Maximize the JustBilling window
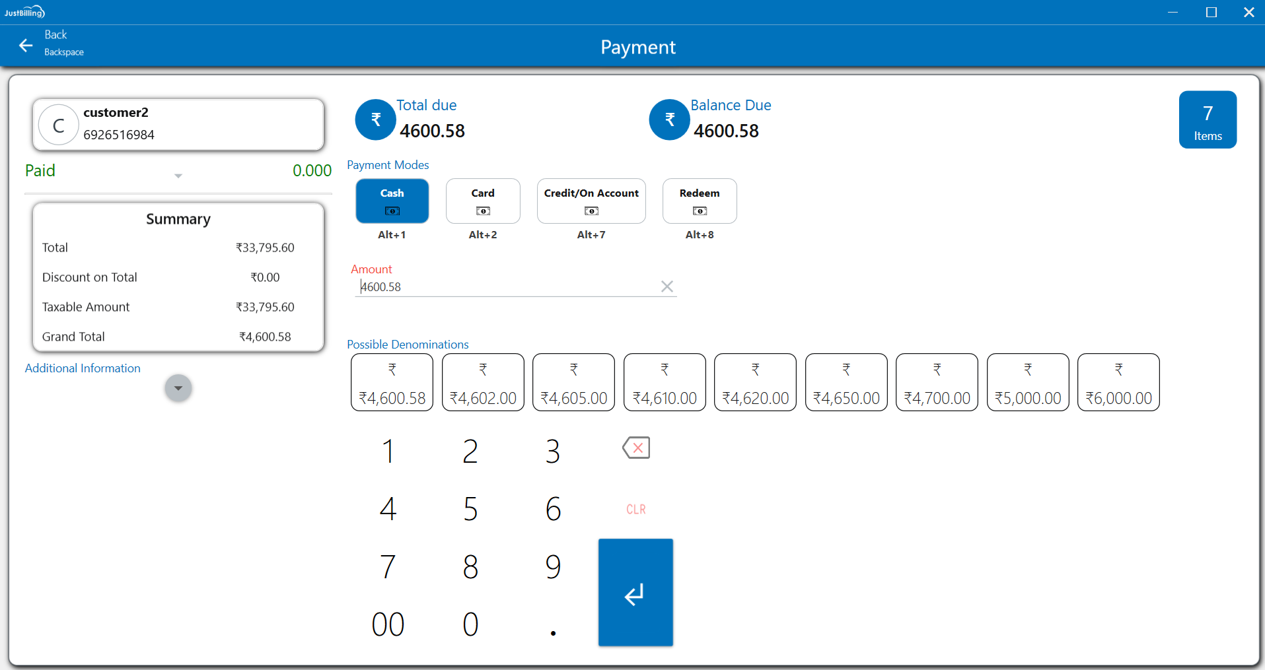 1211,13
